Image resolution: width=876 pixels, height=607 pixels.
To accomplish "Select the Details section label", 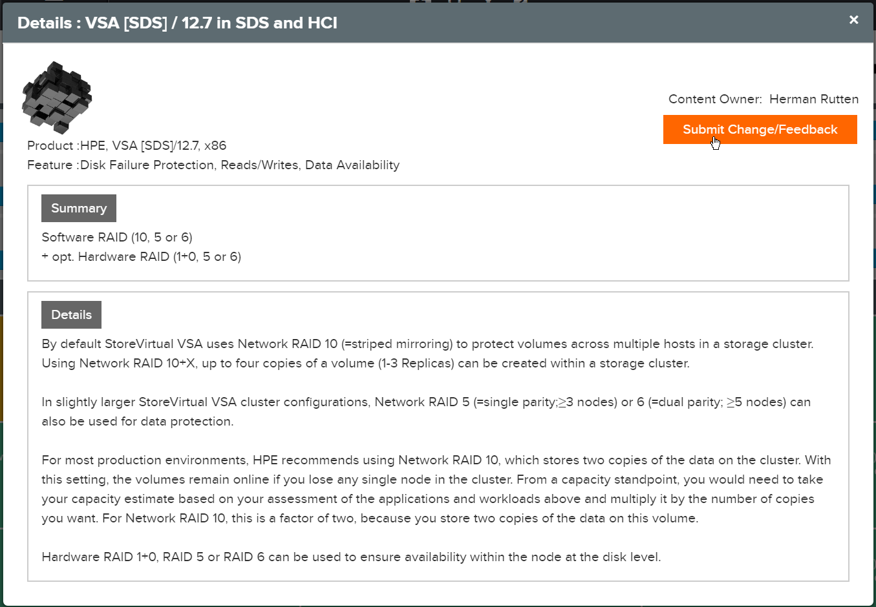I will 71,314.
